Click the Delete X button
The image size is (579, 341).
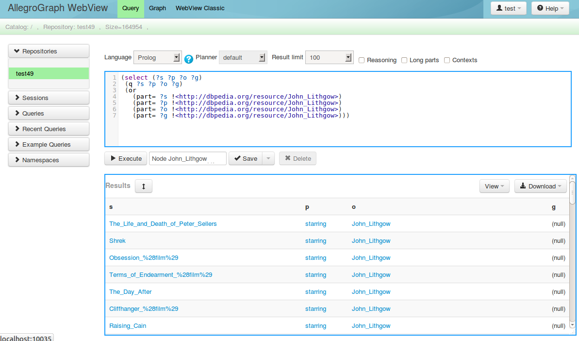(x=298, y=158)
